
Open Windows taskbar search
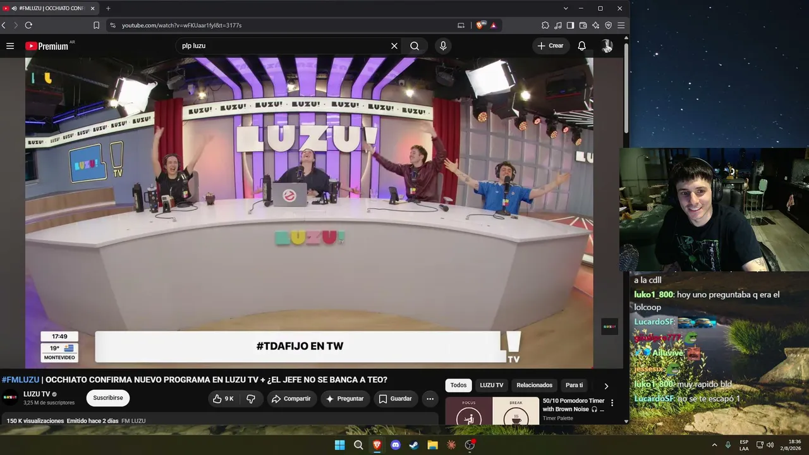358,445
